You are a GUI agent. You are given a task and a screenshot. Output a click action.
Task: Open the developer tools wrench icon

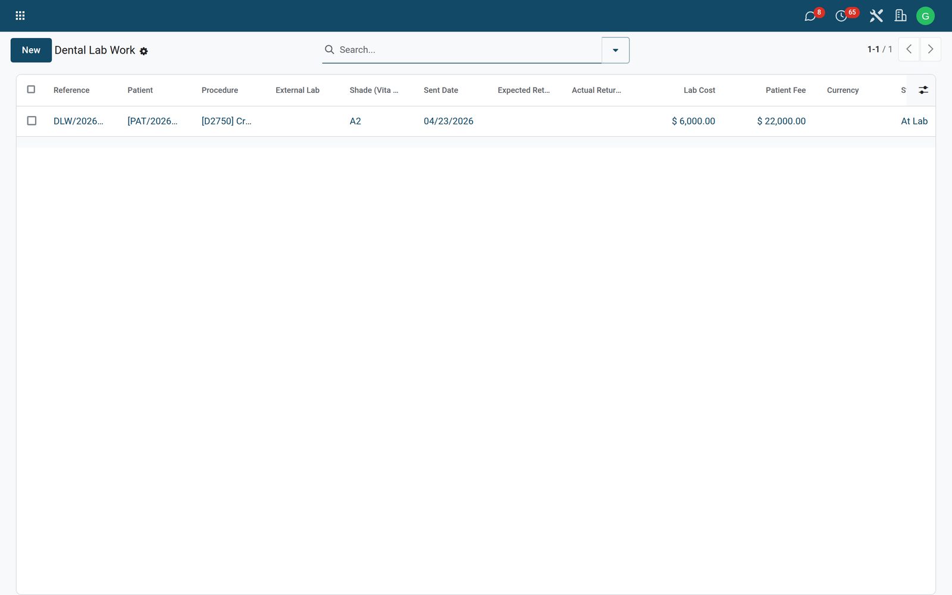[x=876, y=15]
